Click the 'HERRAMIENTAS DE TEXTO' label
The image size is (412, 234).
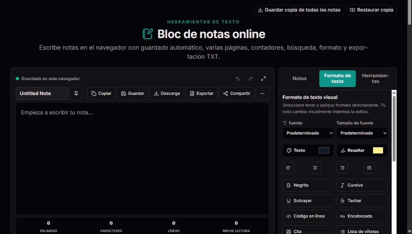pyautogui.click(x=203, y=22)
